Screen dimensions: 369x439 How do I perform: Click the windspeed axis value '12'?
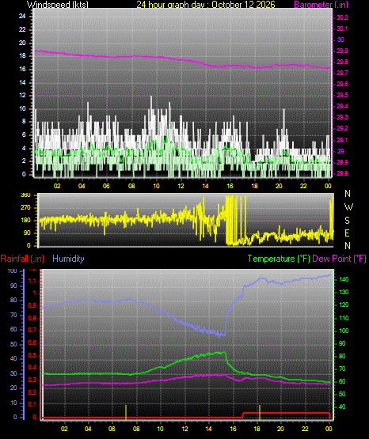pyautogui.click(x=22, y=95)
